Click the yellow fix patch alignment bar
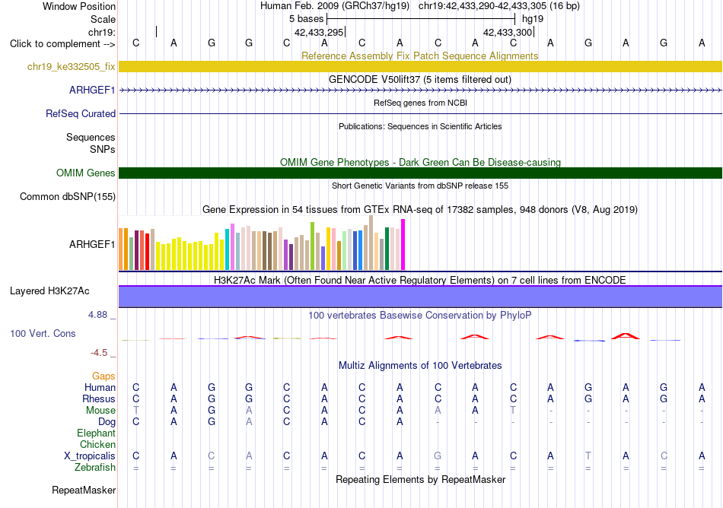Image resolution: width=723 pixels, height=508 pixels. pyautogui.click(x=420, y=66)
